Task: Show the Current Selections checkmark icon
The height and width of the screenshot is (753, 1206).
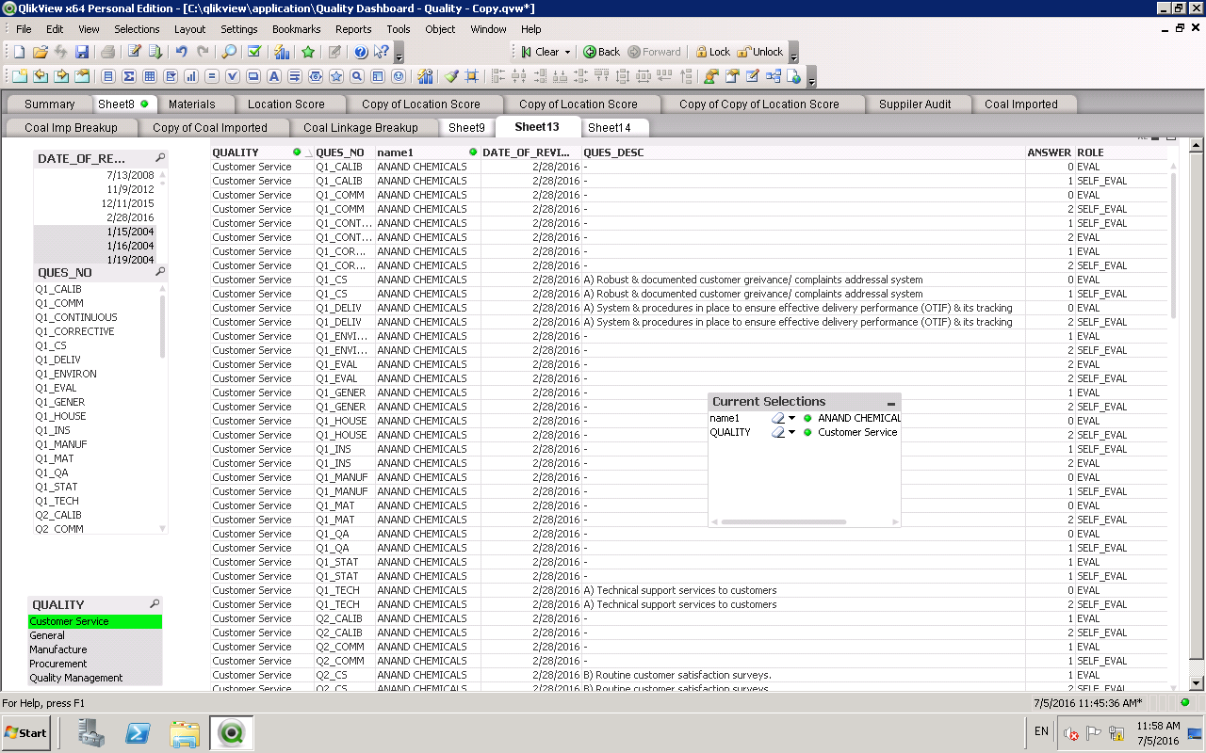Action: click(x=254, y=52)
